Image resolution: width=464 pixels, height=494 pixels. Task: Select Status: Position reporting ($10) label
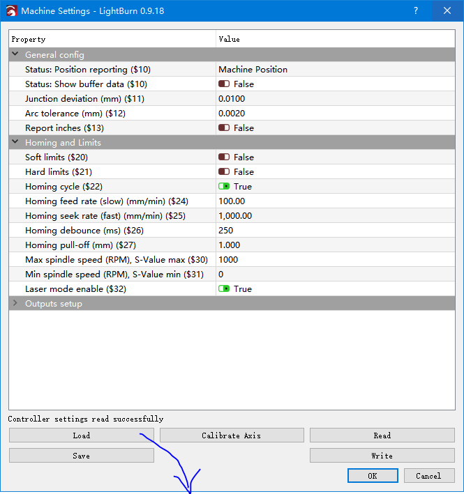(x=88, y=69)
